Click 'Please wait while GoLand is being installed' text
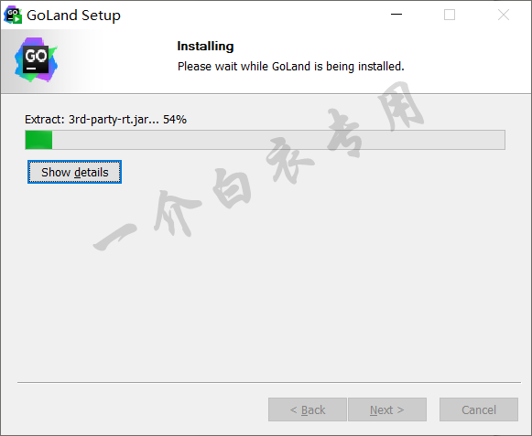 pyautogui.click(x=291, y=67)
